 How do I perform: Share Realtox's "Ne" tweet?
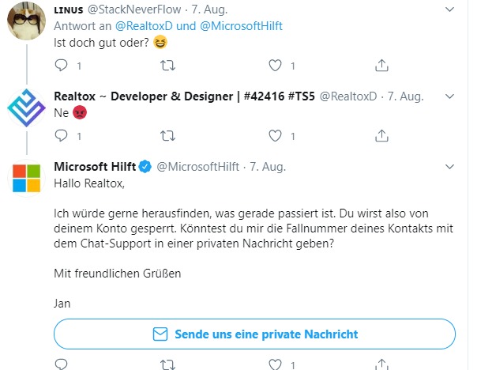tap(381, 135)
